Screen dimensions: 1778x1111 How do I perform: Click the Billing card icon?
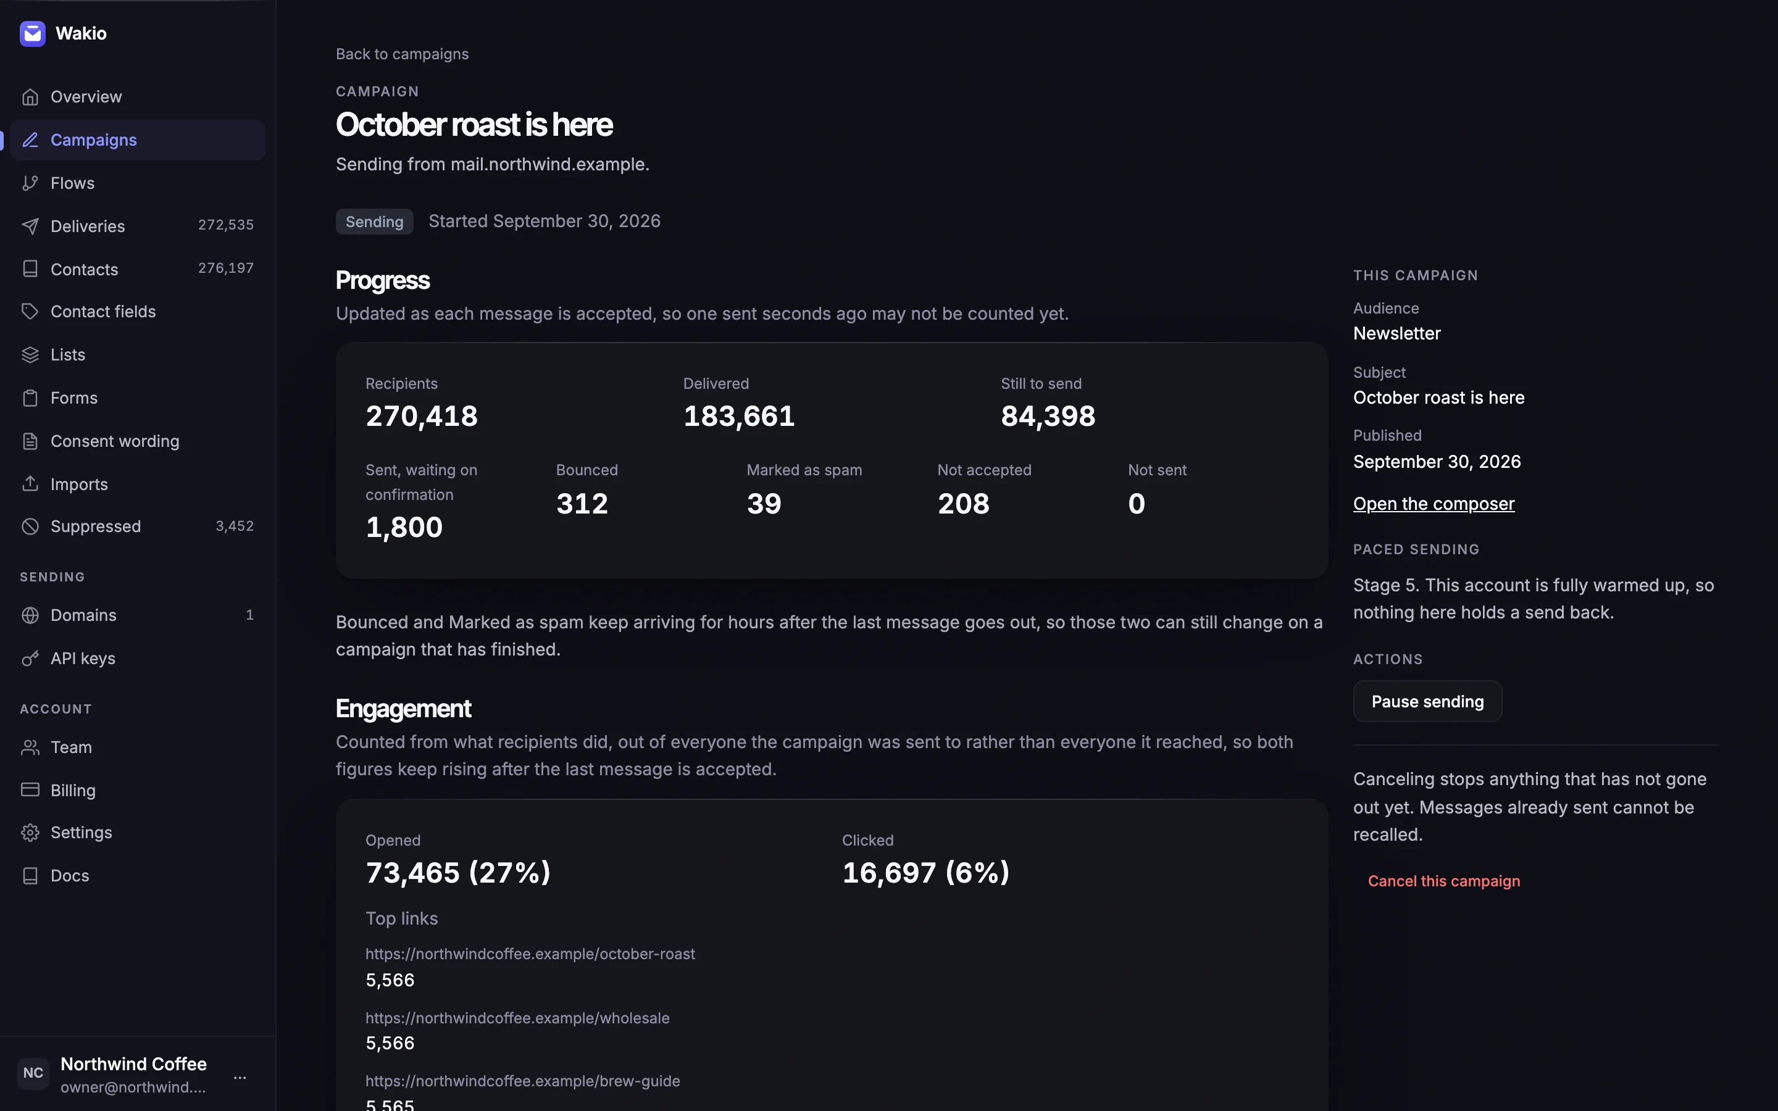click(30, 790)
